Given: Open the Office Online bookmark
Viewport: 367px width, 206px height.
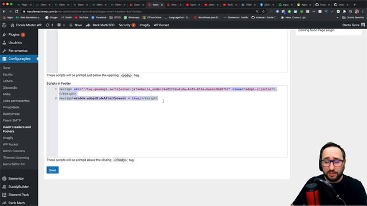Looking at the screenshot, I should coord(152,18).
